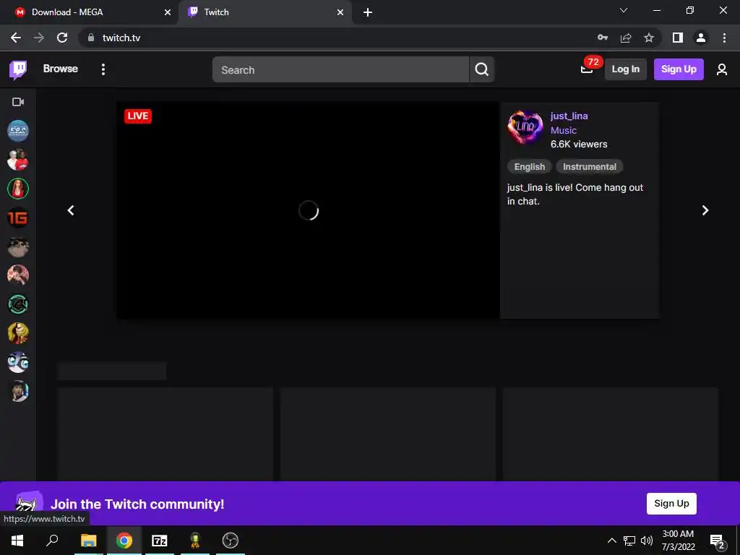Show hidden system tray icons
740x555 pixels.
pos(611,541)
